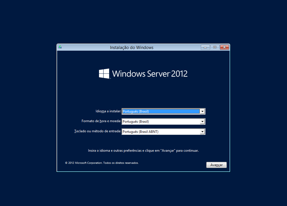
Task: Maximize the Instalação do Windows window
Action: pyautogui.click(x=215, y=48)
